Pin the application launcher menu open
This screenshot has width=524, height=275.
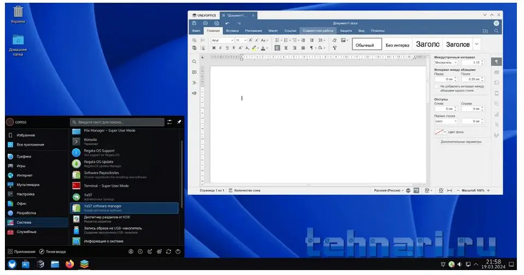(179, 122)
